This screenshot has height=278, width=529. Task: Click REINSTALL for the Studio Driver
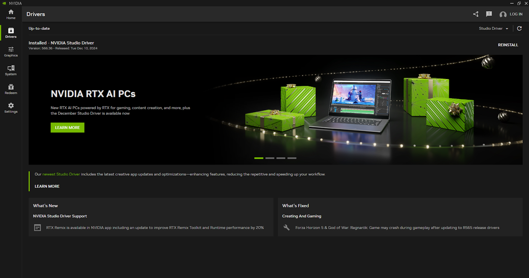[x=508, y=45]
